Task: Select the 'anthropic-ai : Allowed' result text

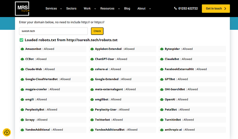Action: pos(180,130)
